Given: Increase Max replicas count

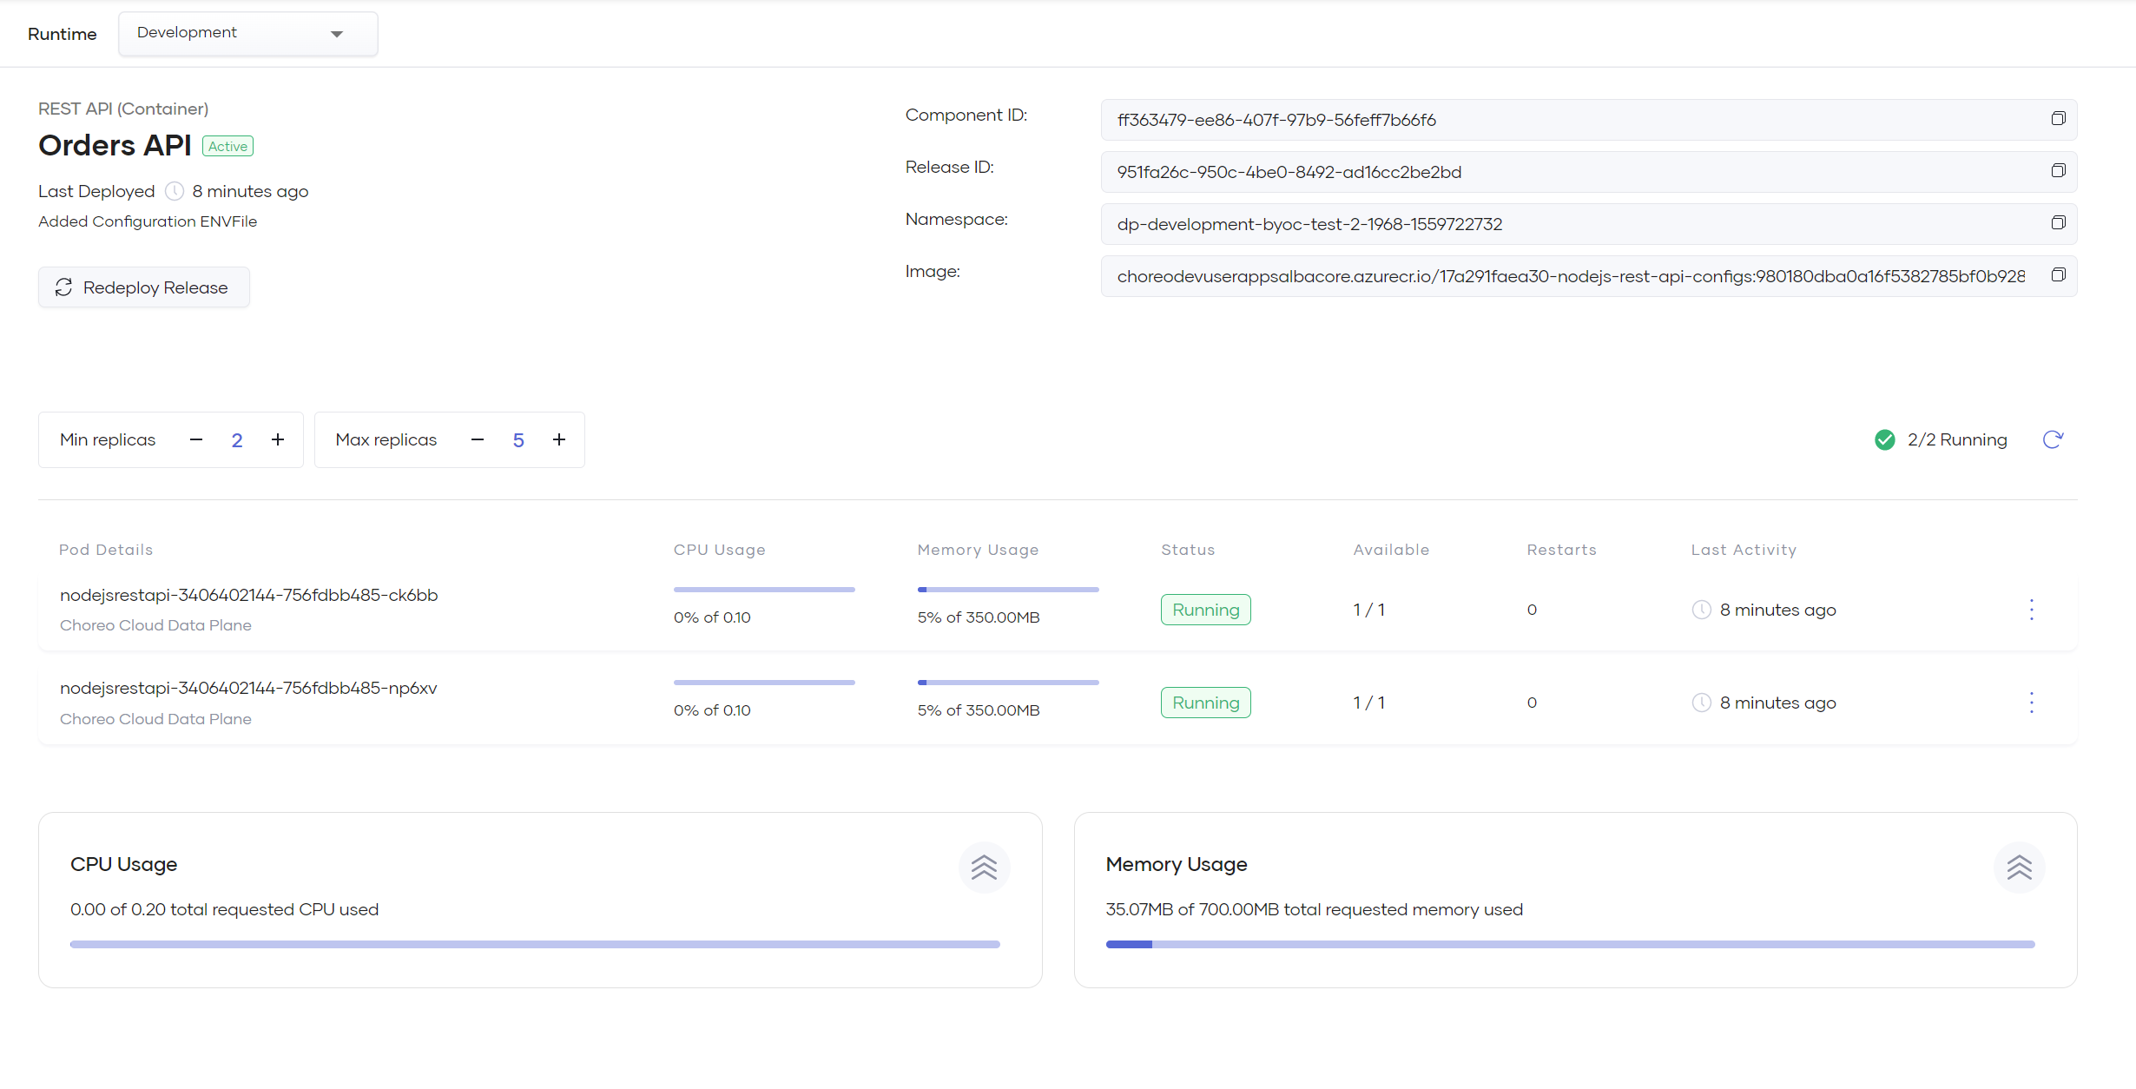Looking at the screenshot, I should point(559,440).
